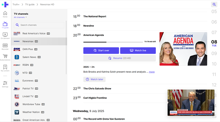220x122 pixels.
Task: Open the Newsmax live mini player thumbnail
Action: pos(191,103)
